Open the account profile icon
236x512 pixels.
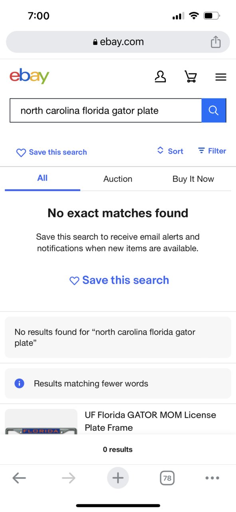tap(160, 76)
